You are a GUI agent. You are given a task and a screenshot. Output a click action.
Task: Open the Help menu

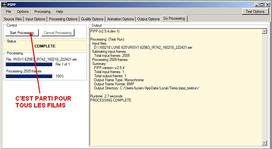coord(59,12)
